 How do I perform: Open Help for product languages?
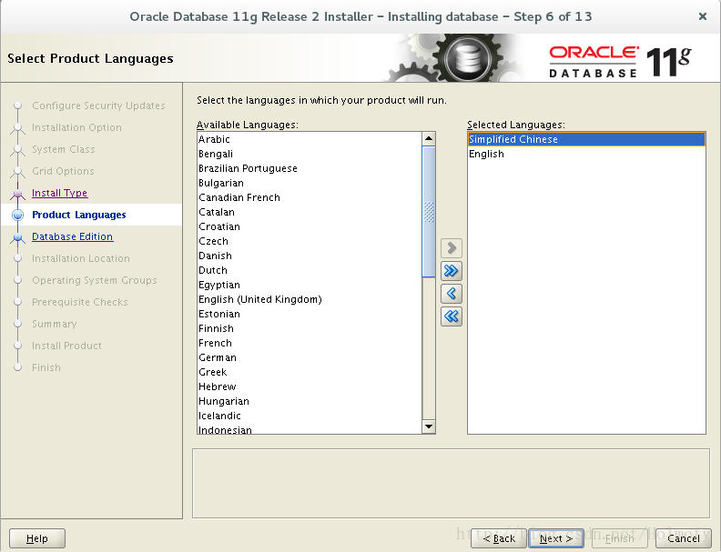37,538
